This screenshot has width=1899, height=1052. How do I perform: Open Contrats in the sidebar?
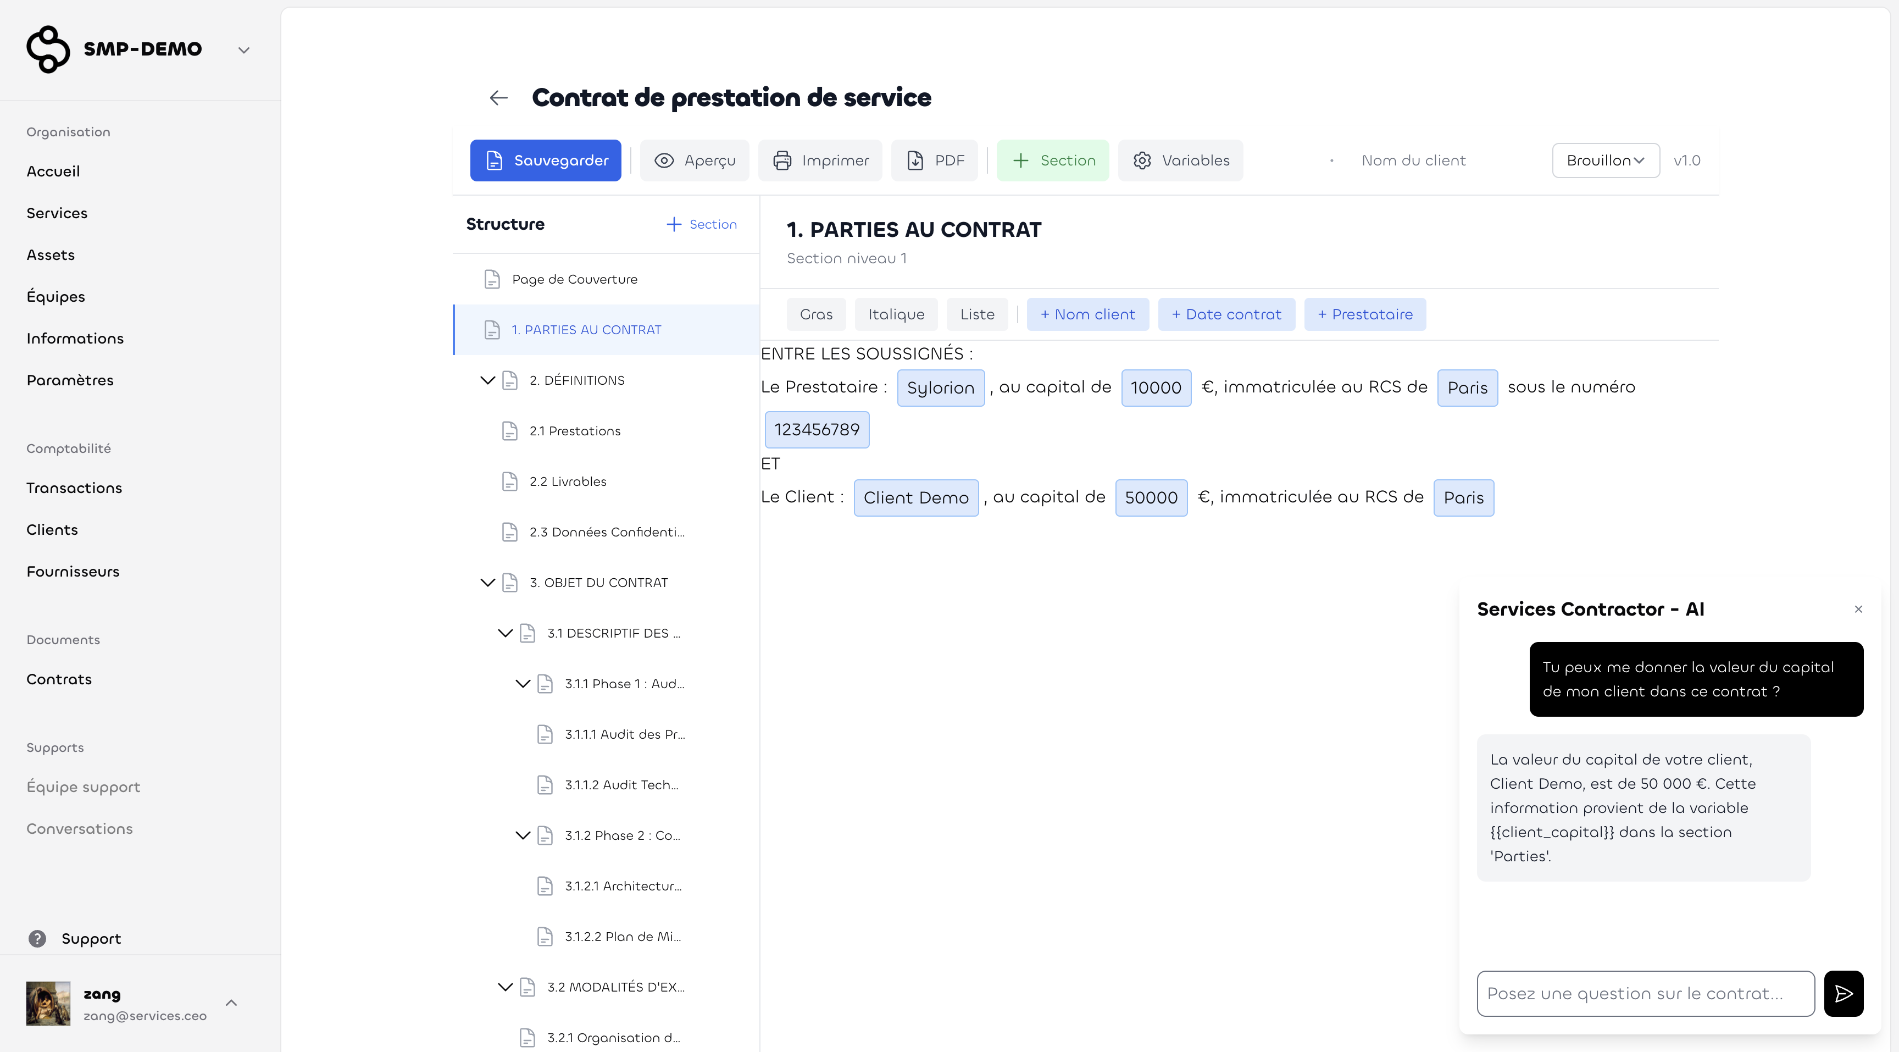tap(59, 679)
